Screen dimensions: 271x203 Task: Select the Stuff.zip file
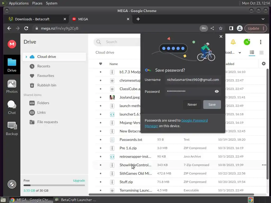pos(180,182)
